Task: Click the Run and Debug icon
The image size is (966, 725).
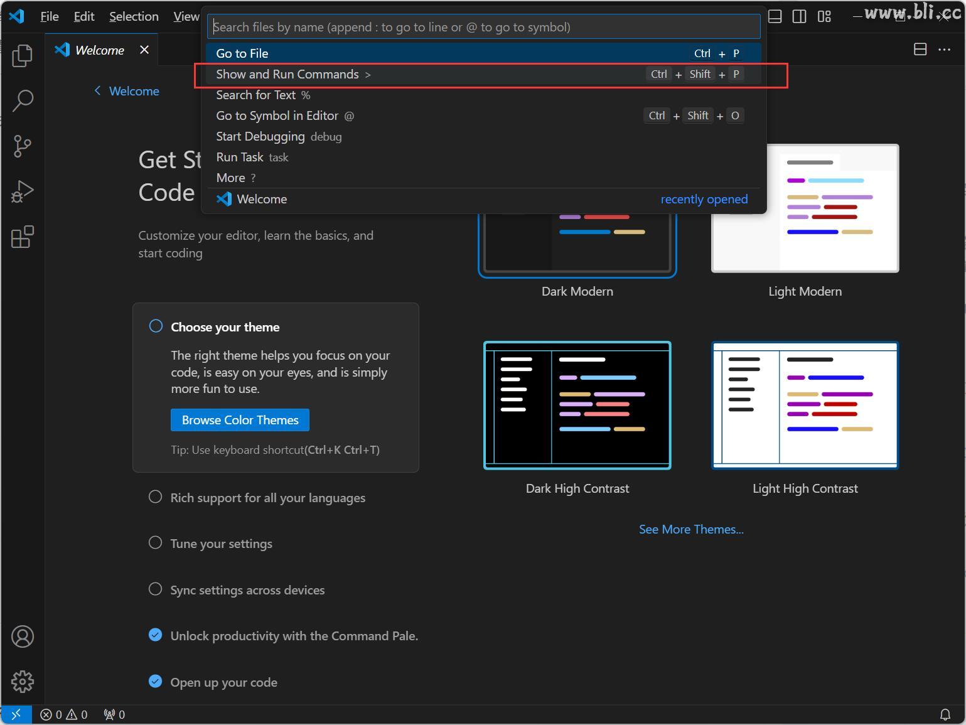Action: 22,191
